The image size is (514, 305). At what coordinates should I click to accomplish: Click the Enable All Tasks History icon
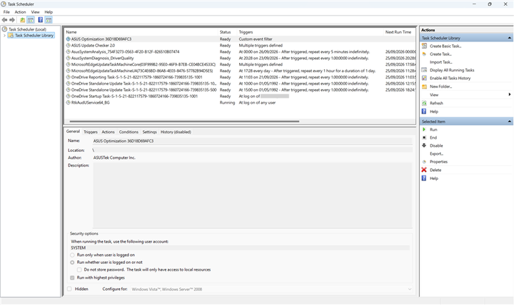point(424,78)
